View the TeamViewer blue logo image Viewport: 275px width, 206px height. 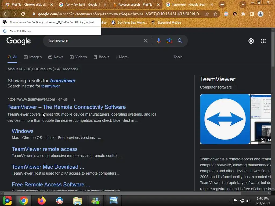pyautogui.click(x=225, y=119)
